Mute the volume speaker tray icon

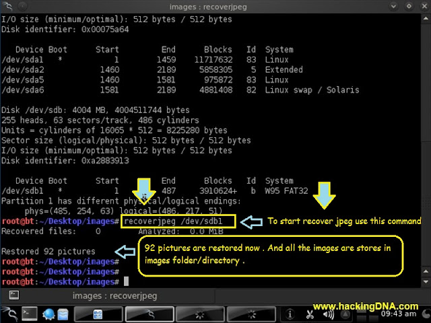pyautogui.click(x=328, y=314)
